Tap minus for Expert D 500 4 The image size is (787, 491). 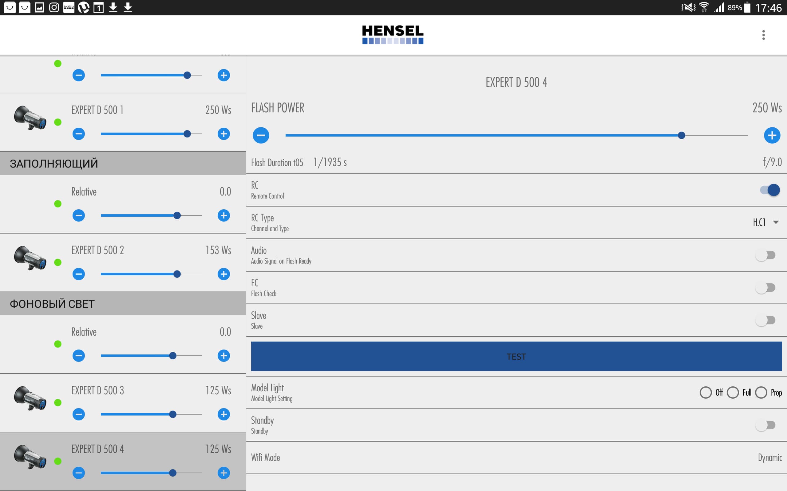tap(79, 473)
